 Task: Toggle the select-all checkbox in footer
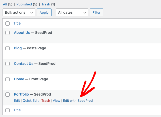point(8,110)
